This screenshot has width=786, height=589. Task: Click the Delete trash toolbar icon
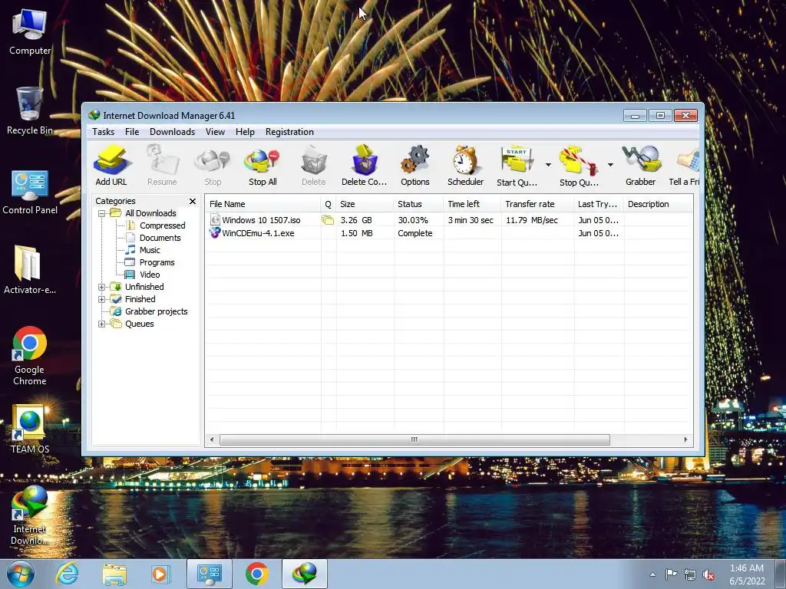click(x=314, y=165)
